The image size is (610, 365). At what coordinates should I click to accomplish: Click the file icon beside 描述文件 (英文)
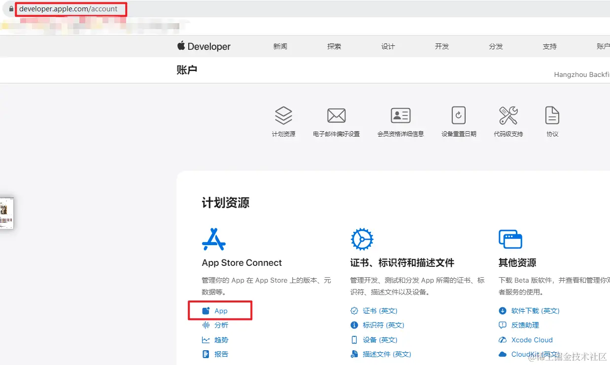coord(354,354)
